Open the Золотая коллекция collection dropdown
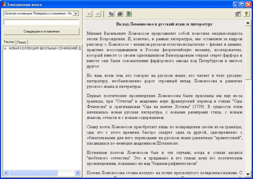This screenshot has width=253, height=179. pos(76,14)
